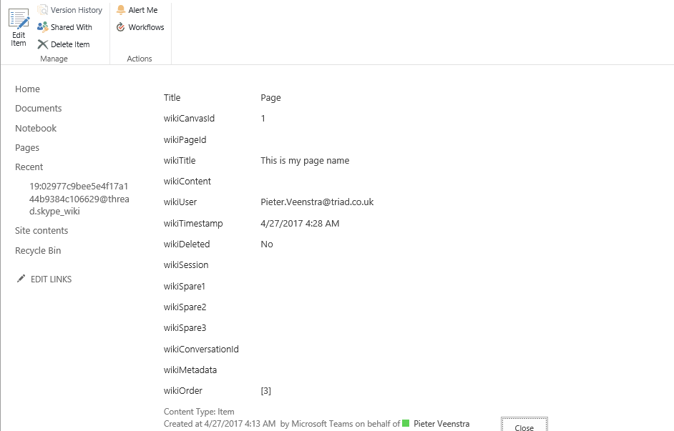
Task: Click the Workflows label
Action: [x=146, y=27]
